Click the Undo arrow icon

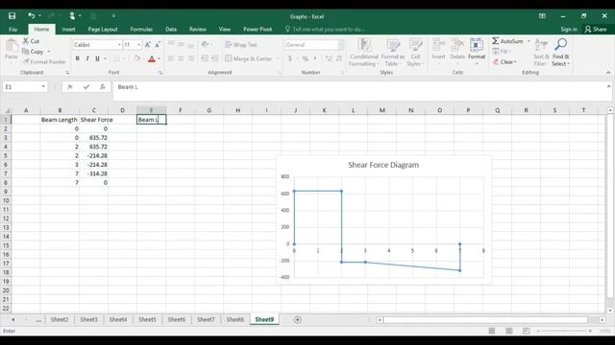[31, 15]
